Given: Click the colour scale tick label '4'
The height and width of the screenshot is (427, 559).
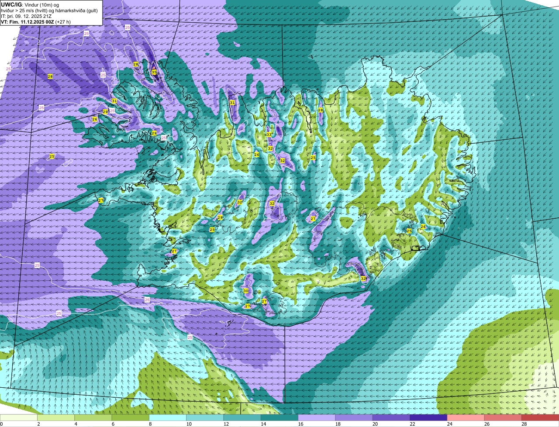Looking at the screenshot, I should tap(76, 424).
